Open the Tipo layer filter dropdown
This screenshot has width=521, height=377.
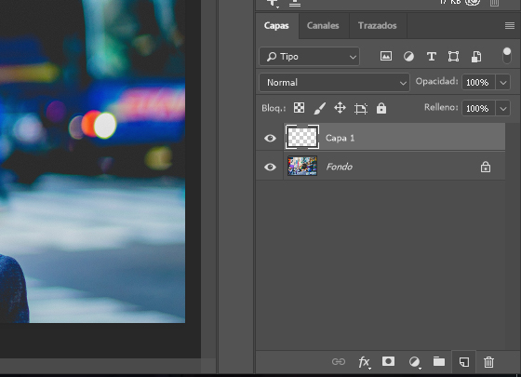click(309, 57)
